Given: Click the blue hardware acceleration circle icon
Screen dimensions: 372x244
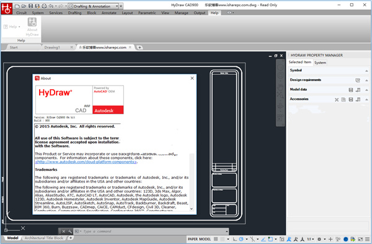Looking at the screenshot, I should pos(346,239).
